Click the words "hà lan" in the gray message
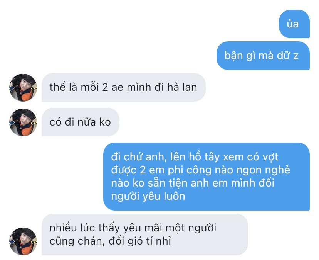Screen dimensions: 319x260 coord(182,87)
